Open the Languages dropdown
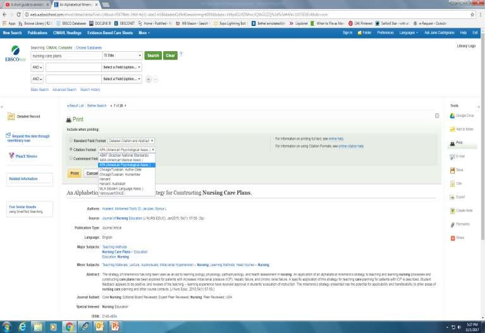The image size is (485, 333). tap(408, 33)
